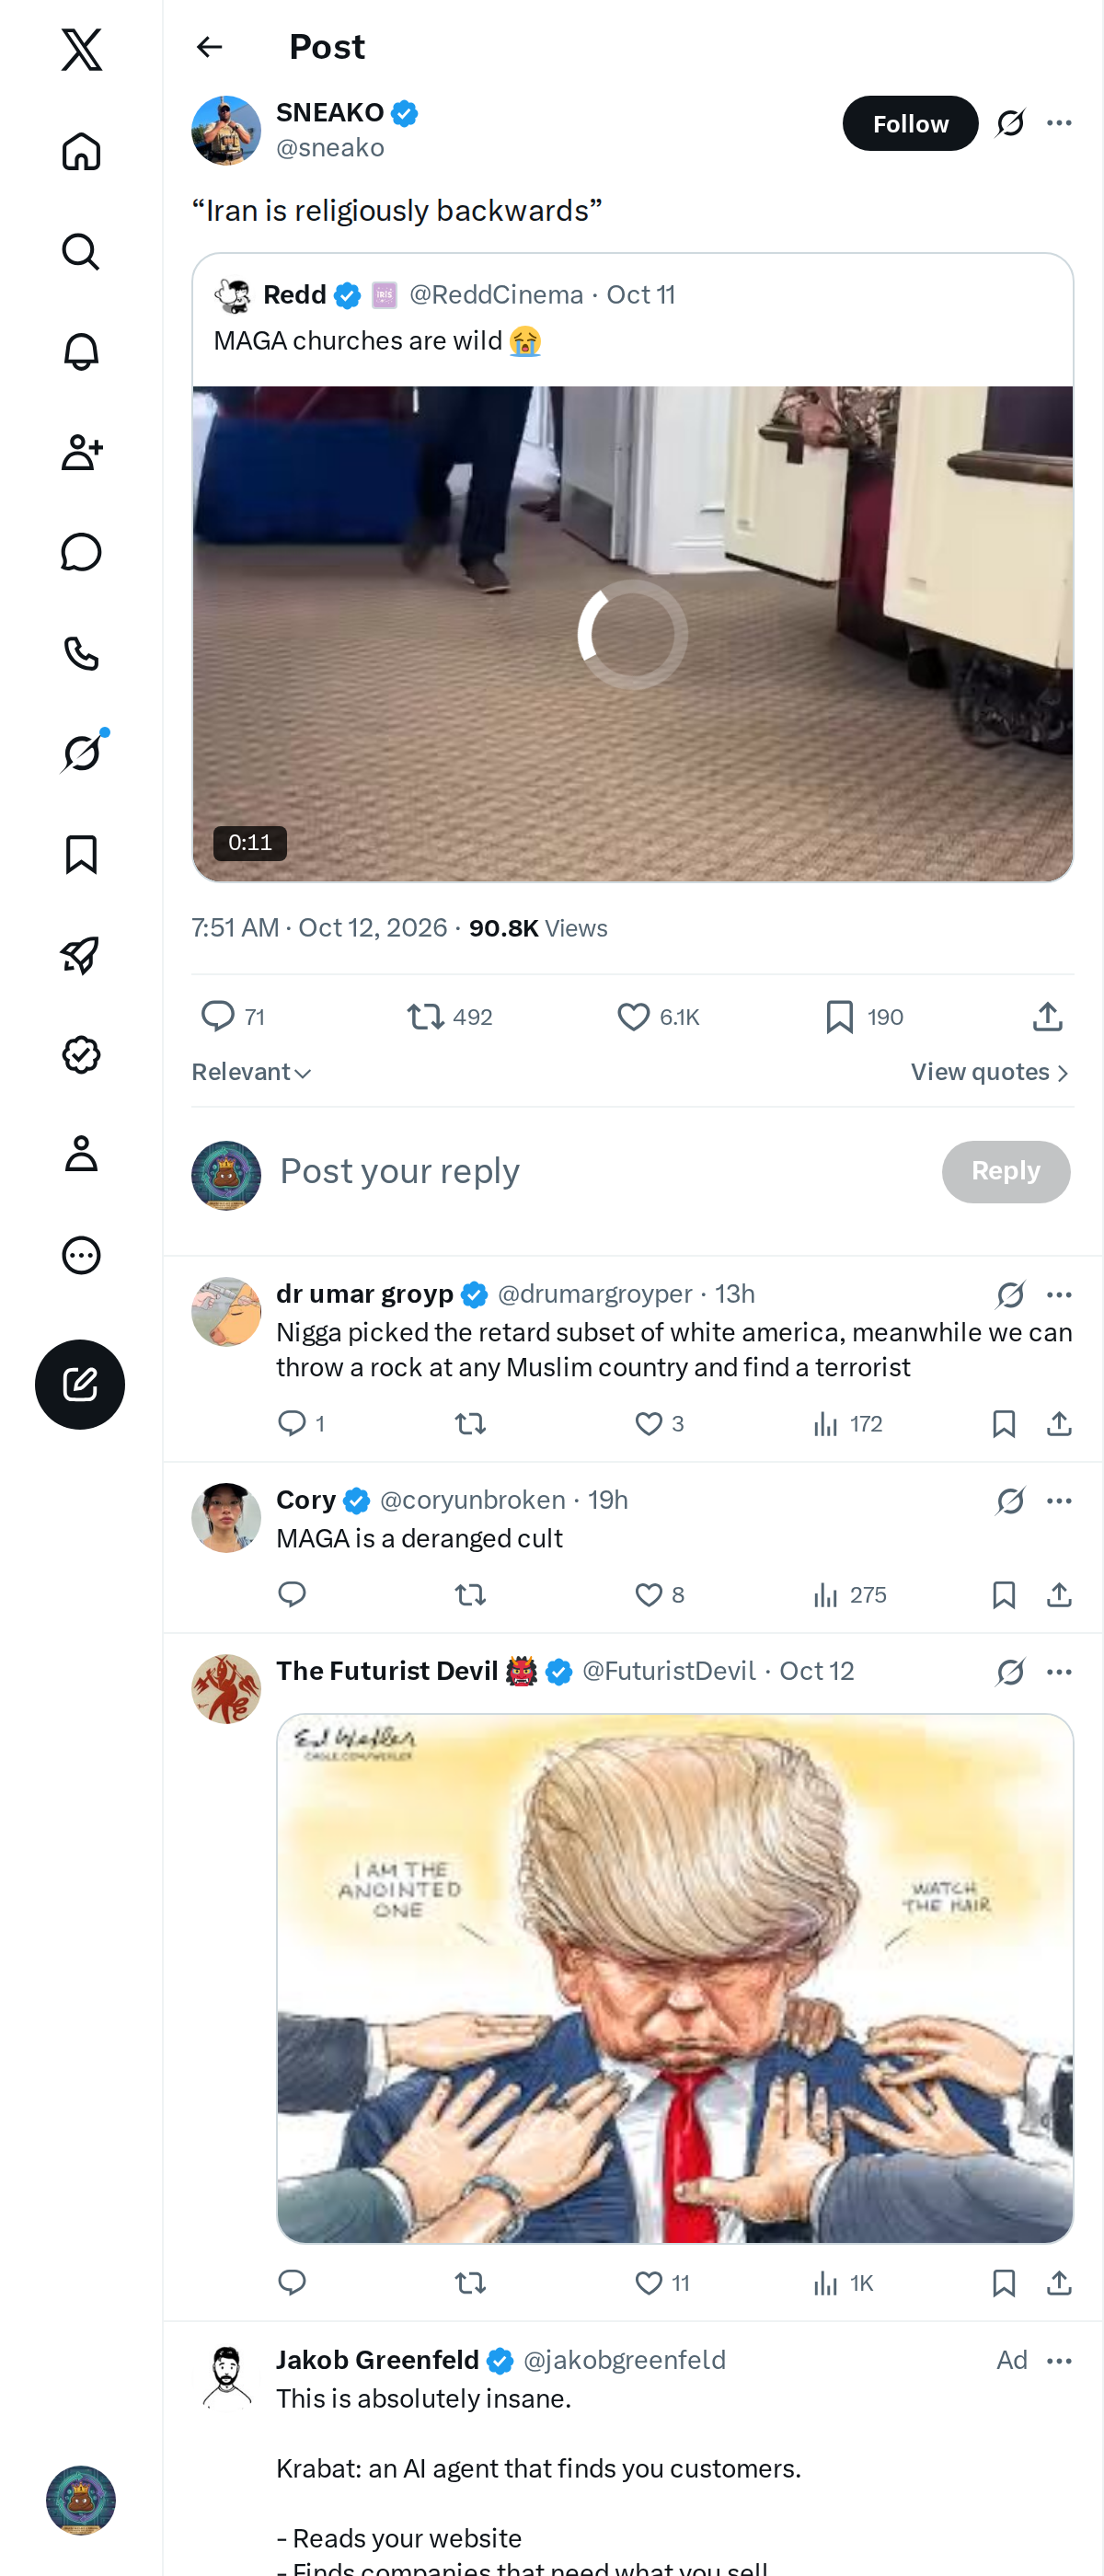Play the MAGA churches quoted video
This screenshot has width=1104, height=2576.
(x=632, y=634)
